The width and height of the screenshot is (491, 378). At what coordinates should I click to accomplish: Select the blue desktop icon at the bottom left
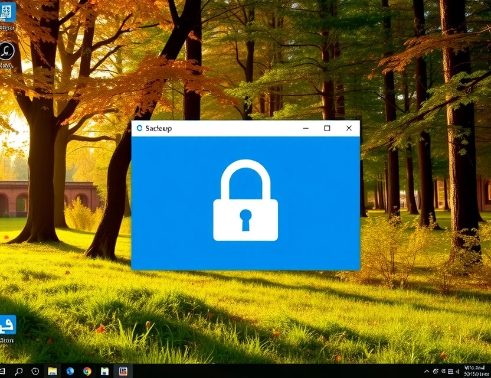pos(8,325)
